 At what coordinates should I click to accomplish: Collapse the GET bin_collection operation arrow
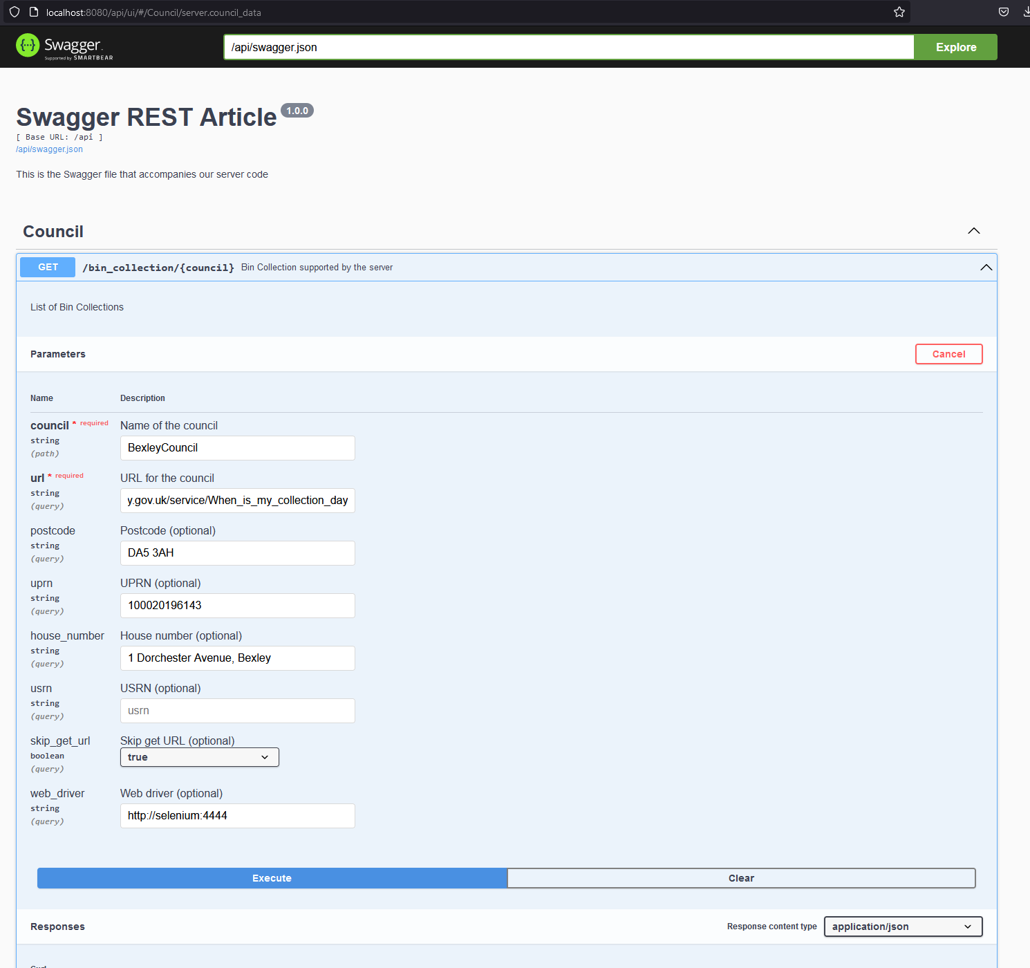986,268
